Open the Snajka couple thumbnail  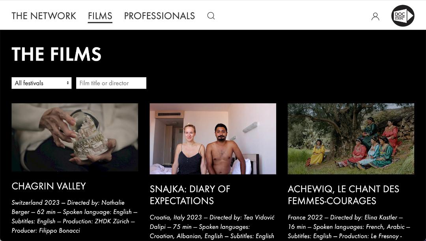coord(213,139)
